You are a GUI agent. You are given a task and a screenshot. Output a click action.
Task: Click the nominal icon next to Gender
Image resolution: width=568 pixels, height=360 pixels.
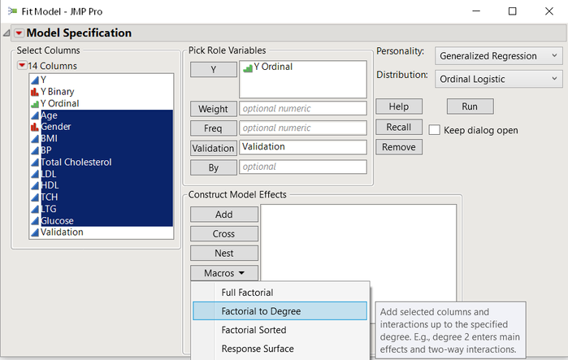click(33, 127)
